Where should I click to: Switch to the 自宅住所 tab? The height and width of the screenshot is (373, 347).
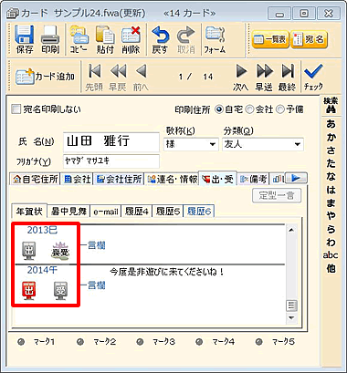35,179
